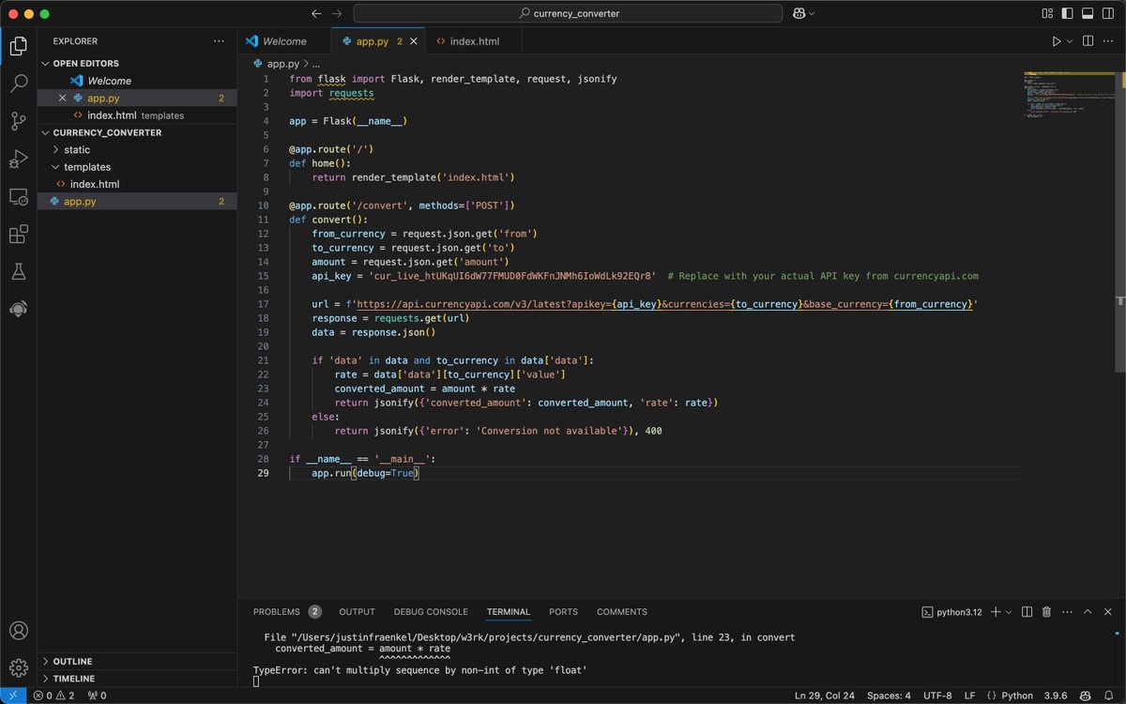The image size is (1126, 704).
Task: Maximize the panel size with chevron up
Action: tap(1088, 612)
